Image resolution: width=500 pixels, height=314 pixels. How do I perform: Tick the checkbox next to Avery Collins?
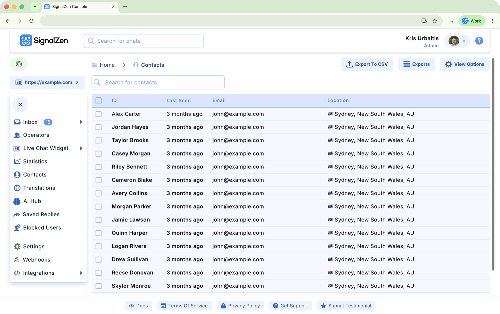[99, 194]
